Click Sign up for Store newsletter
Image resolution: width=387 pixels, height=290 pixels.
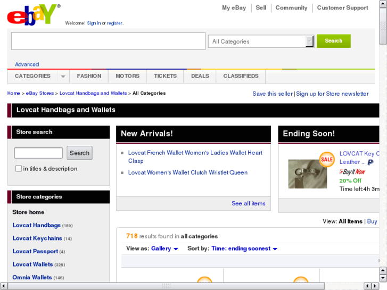coord(333,94)
